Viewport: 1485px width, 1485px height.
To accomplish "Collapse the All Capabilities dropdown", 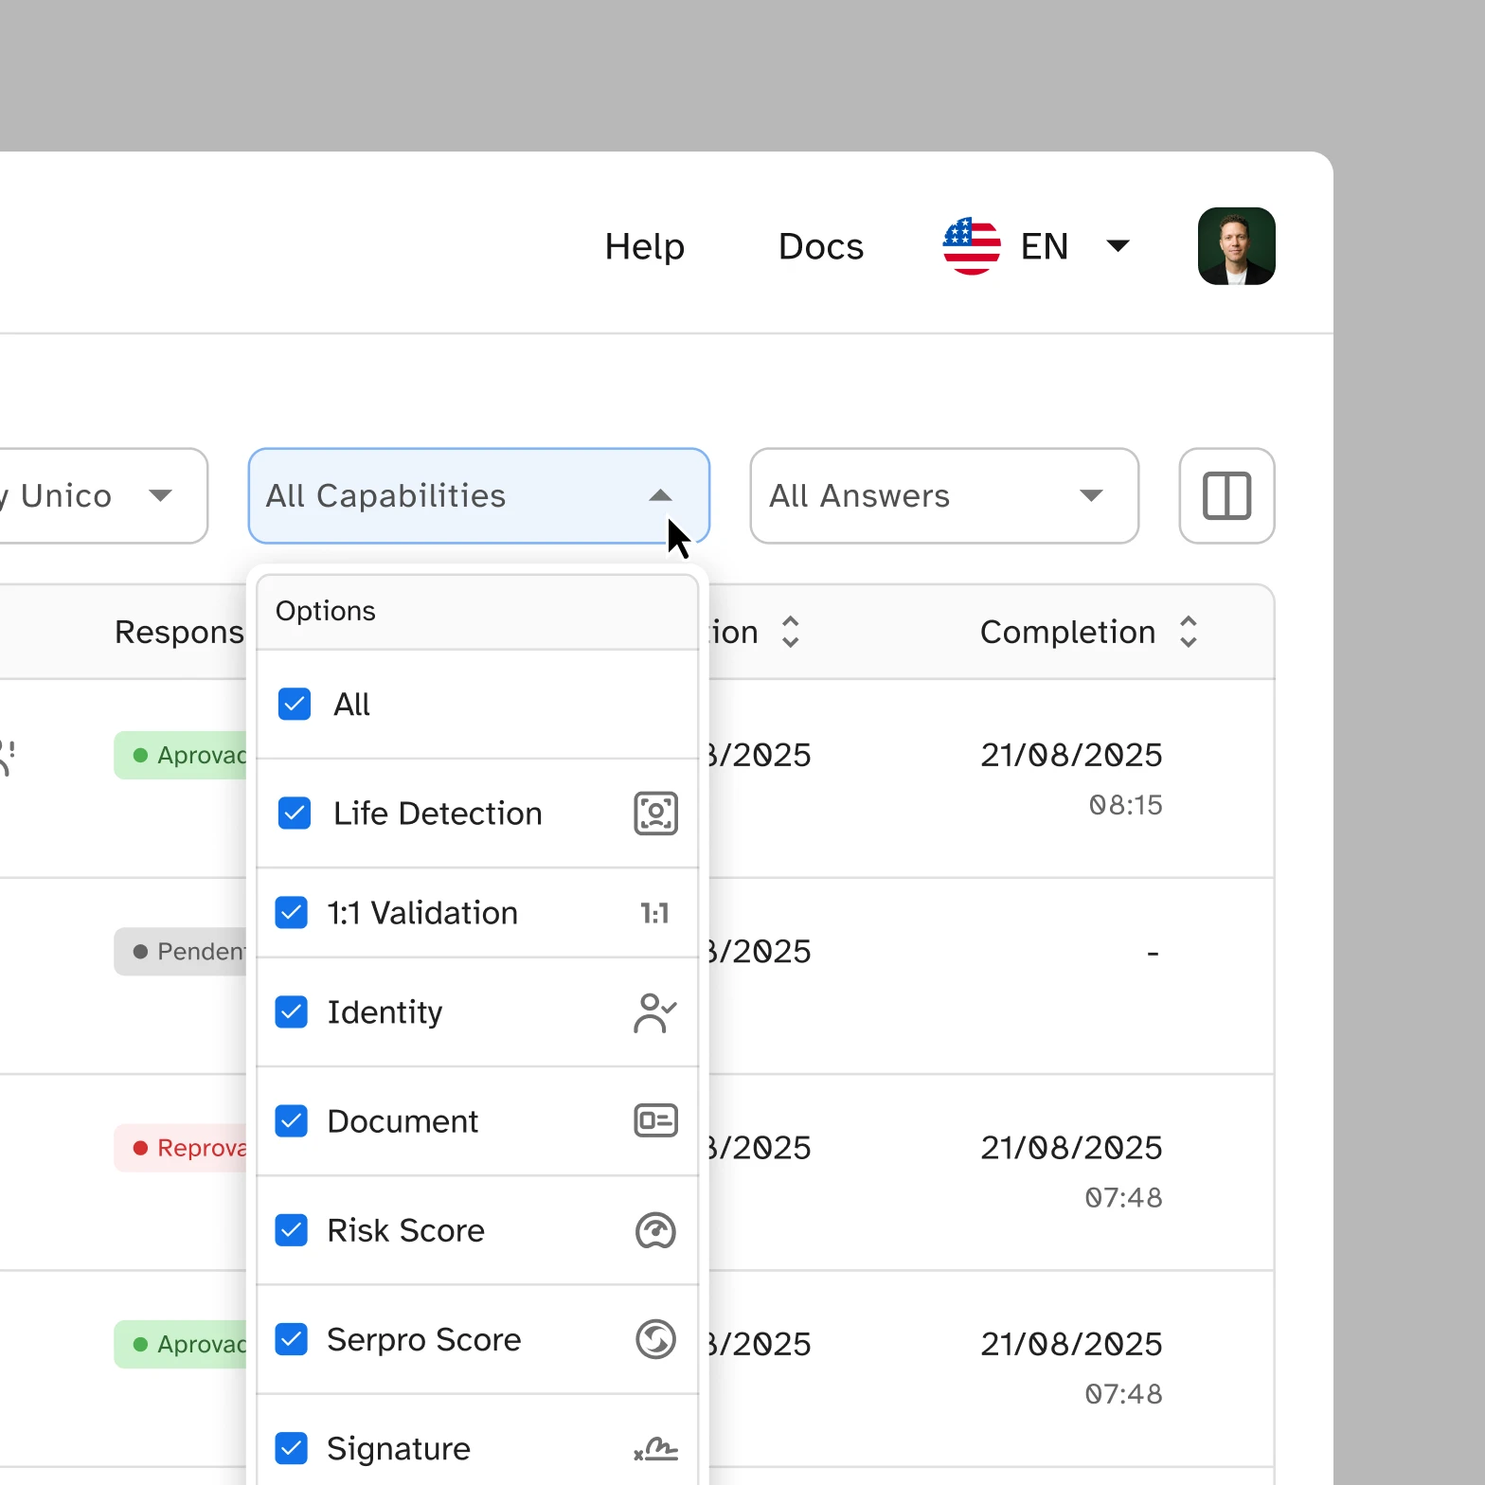I will [478, 496].
